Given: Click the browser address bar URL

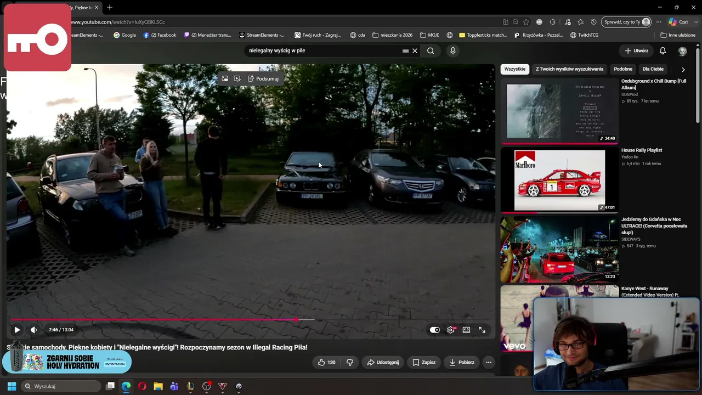Looking at the screenshot, I should tap(117, 22).
